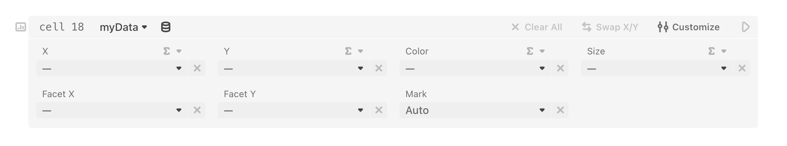Open the Color aggregation sigma menu
The image size is (787, 146).
pyautogui.click(x=535, y=51)
